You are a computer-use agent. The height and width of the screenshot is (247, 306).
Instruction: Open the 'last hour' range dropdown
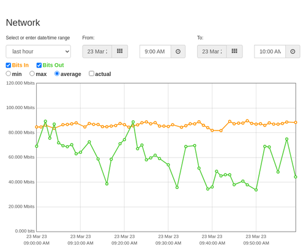tap(39, 51)
